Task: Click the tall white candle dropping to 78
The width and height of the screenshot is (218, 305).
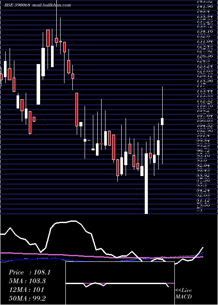Action: point(146,183)
